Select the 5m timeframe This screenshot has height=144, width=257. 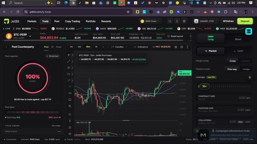point(79,47)
